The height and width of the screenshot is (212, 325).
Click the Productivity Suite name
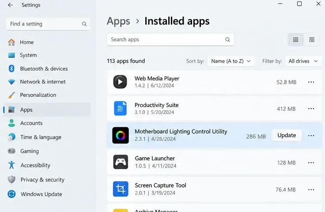(156, 105)
